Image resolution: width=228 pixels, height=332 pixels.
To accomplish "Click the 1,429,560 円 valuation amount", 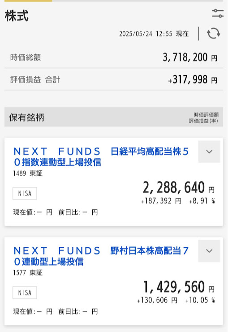I will point(179,287).
